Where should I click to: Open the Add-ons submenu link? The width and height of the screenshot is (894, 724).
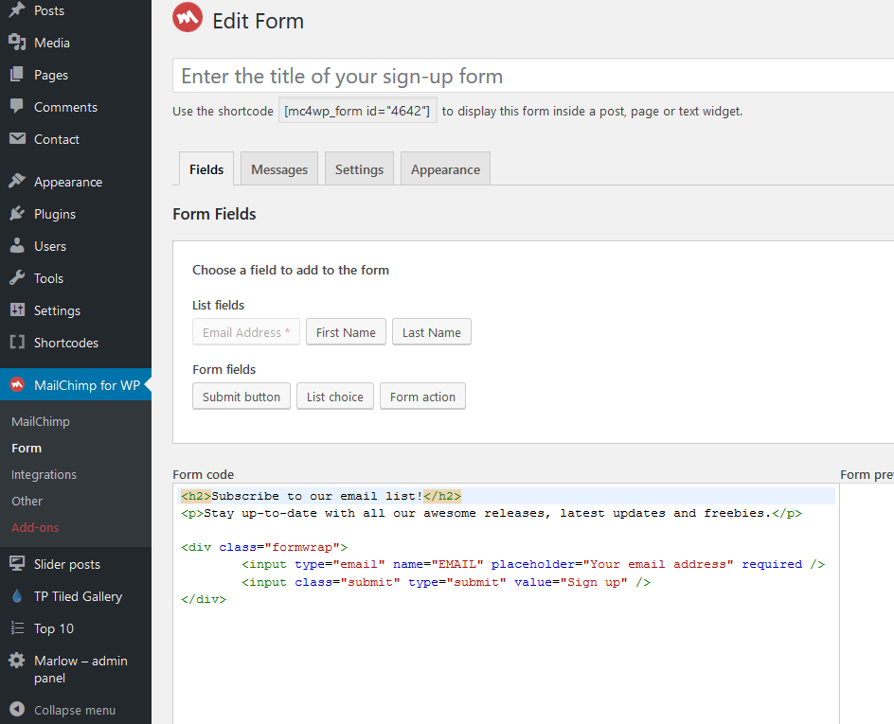[x=35, y=527]
